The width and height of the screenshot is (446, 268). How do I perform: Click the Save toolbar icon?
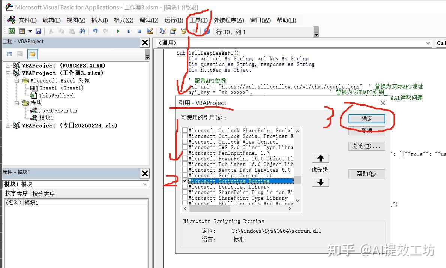[x=38, y=31]
